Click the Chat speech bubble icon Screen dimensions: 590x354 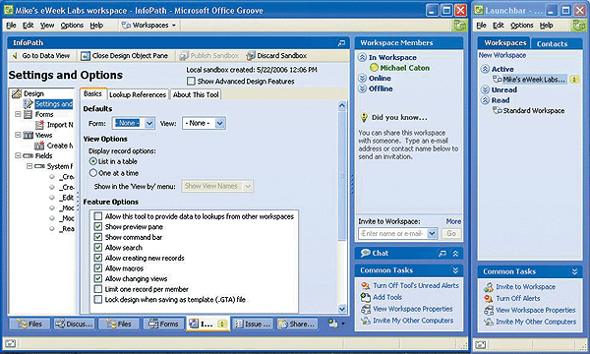click(x=366, y=253)
